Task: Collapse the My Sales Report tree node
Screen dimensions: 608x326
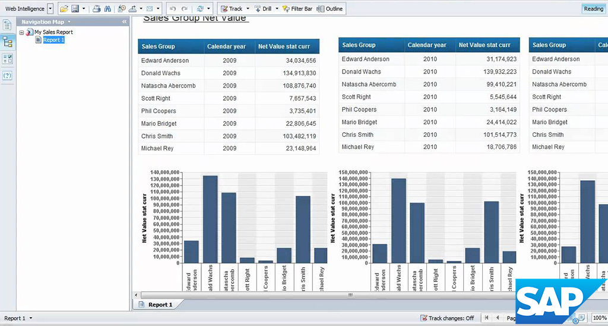Action: [x=22, y=33]
